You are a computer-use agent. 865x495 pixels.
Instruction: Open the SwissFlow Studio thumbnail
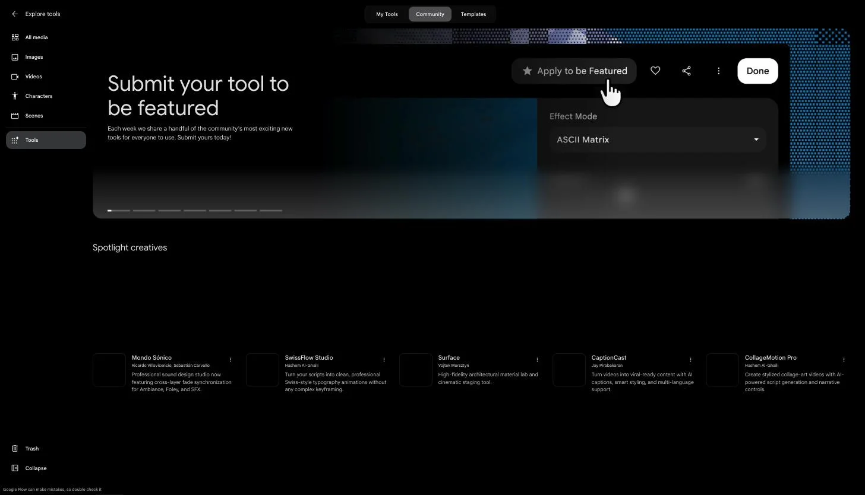[263, 370]
